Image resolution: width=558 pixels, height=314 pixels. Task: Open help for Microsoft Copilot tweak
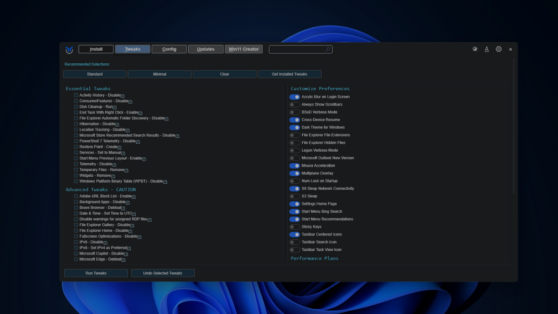click(126, 254)
